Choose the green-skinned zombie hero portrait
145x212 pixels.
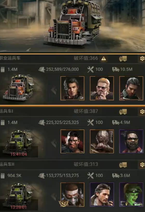[x=131, y=195]
